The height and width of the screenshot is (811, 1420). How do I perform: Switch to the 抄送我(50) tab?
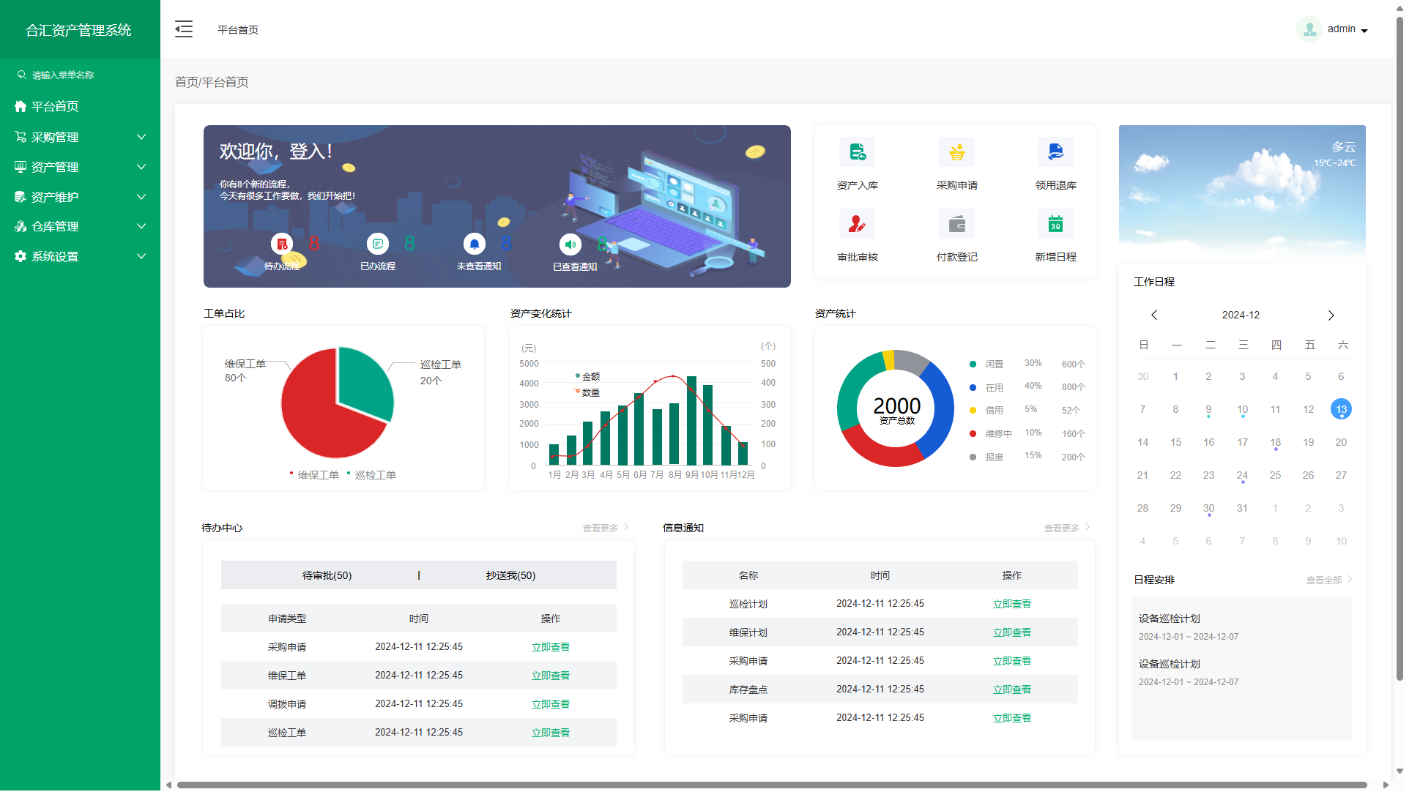point(510,575)
